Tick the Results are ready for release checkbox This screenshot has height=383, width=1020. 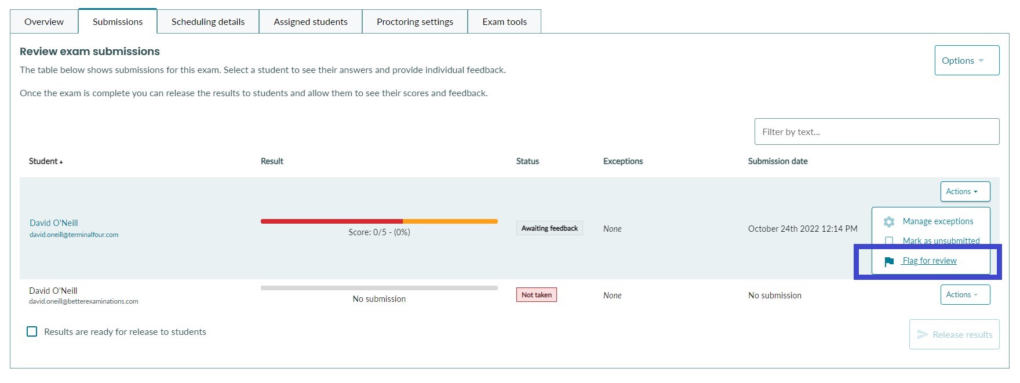pos(32,331)
